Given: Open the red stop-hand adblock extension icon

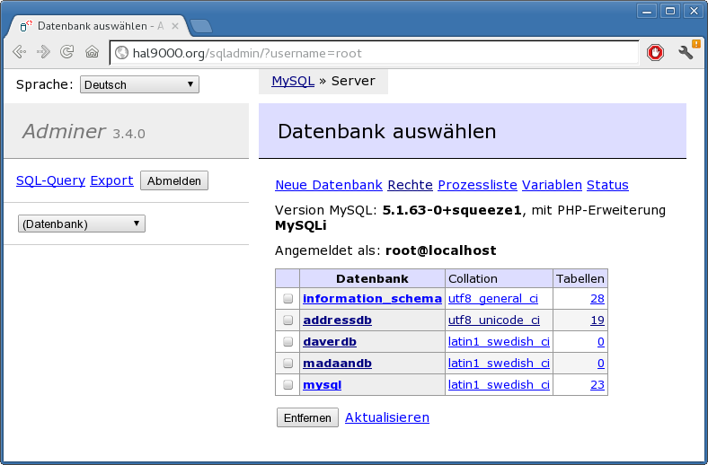Looking at the screenshot, I should (x=655, y=53).
